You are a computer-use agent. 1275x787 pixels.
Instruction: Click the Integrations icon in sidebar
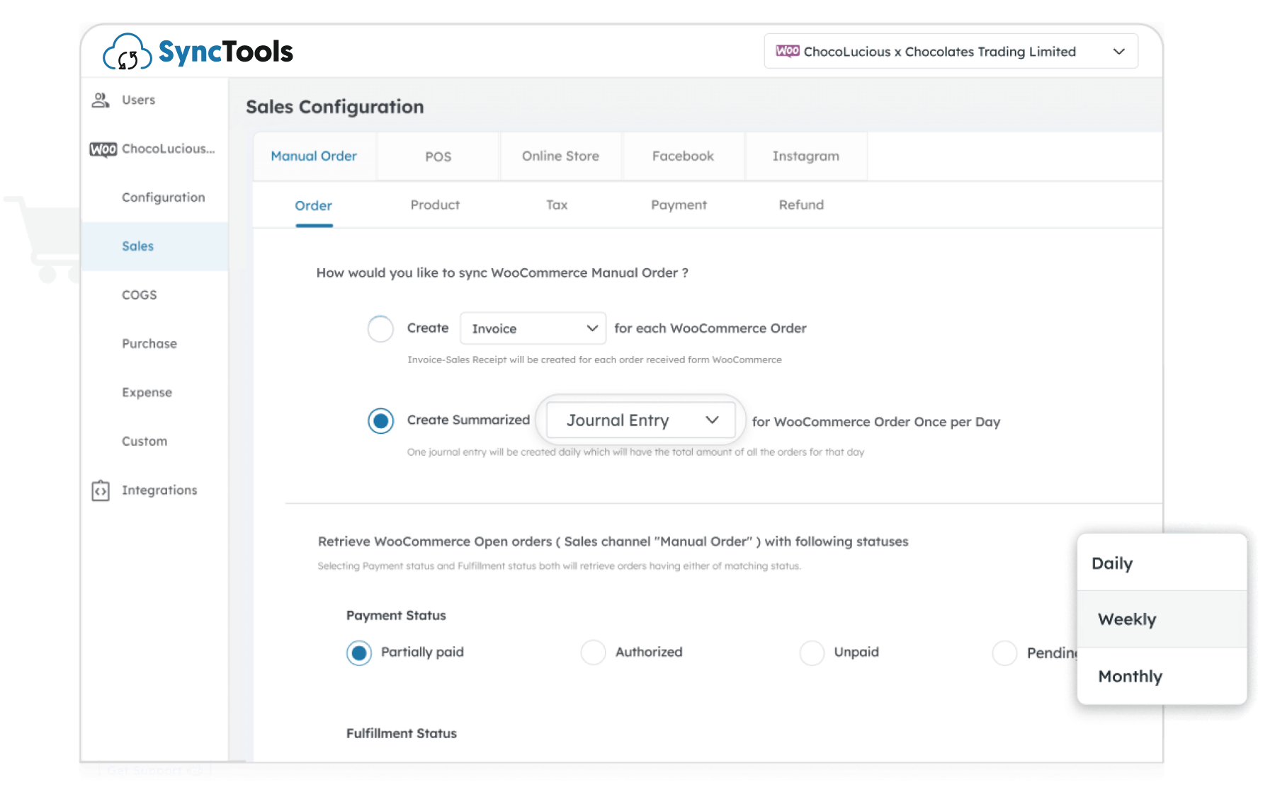click(x=101, y=490)
